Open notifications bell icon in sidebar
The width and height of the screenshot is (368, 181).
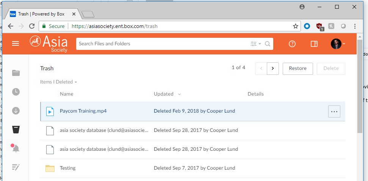point(16,148)
